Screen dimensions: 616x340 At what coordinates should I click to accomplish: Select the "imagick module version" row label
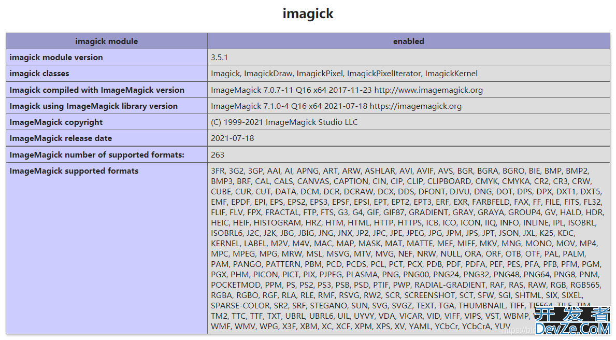tap(56, 58)
